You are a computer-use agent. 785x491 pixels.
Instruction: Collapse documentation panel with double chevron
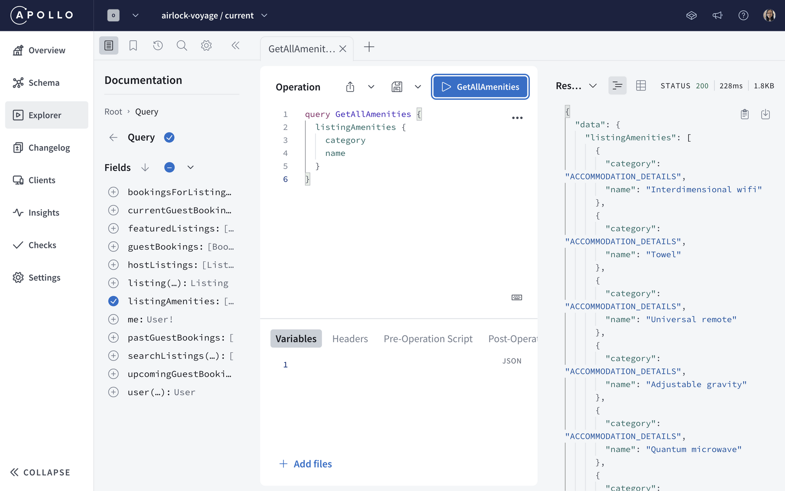coord(235,45)
